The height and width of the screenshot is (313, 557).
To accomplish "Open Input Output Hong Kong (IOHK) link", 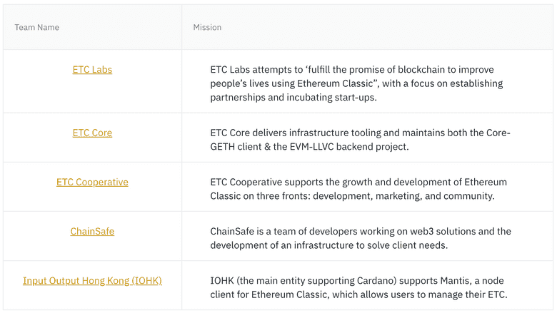I will coord(92,280).
